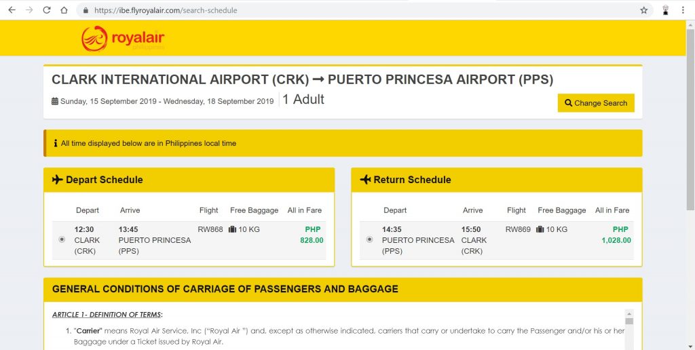Reload the page with refresh icon

[x=47, y=10]
